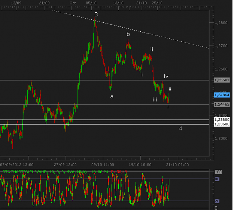Click the current price label 1,24864
This screenshot has width=234, height=210.
point(222,95)
